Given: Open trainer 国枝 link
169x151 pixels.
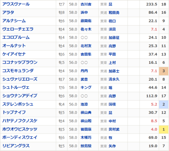Looking at the screenshot, I should 112,104.
